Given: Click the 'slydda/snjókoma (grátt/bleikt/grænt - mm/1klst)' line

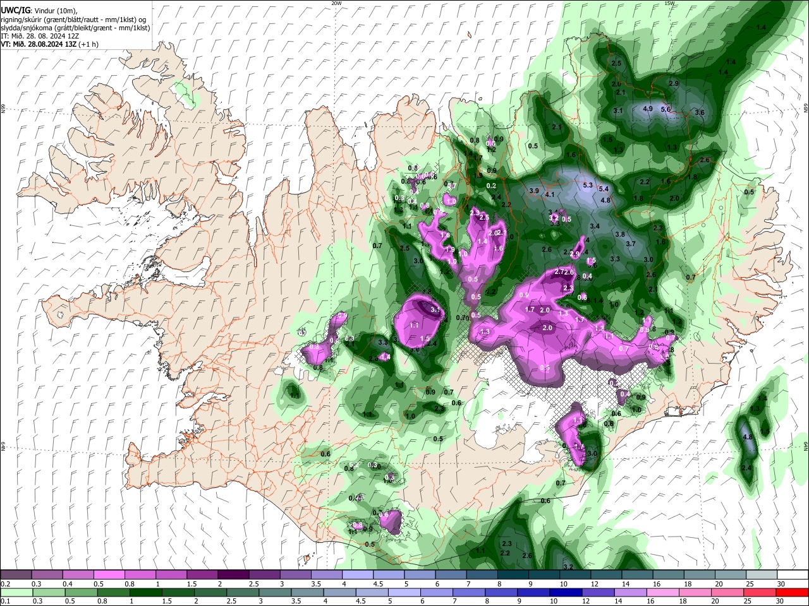Looking at the screenshot, I should [75, 28].
